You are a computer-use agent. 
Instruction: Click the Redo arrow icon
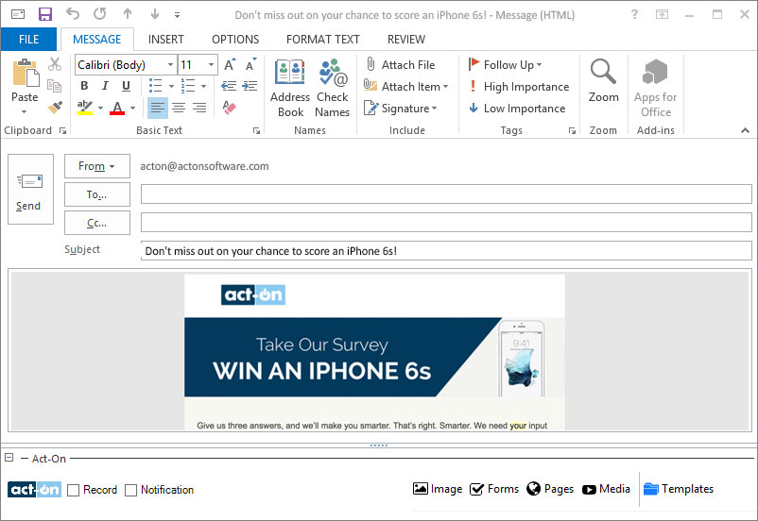[100, 14]
